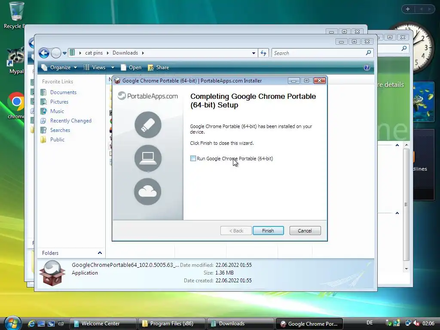The image size is (440, 330).
Task: Click the Windows Start orb
Action: (13, 323)
